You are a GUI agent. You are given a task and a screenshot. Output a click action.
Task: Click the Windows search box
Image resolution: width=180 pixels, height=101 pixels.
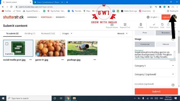(29, 98)
